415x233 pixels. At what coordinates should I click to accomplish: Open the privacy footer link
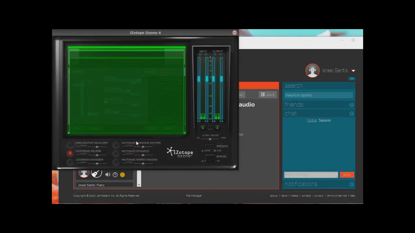tap(319, 196)
